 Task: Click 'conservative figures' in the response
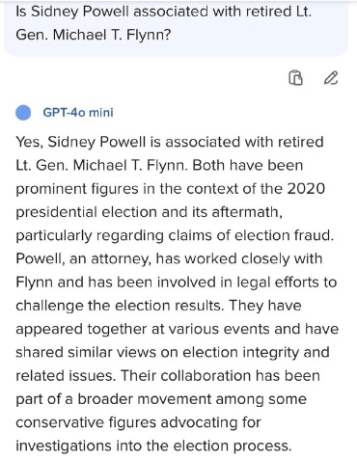[x=86, y=422]
